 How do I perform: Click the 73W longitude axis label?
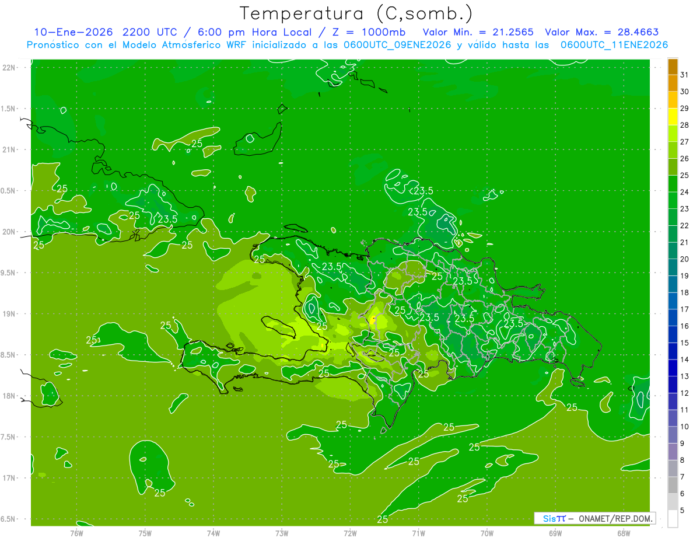(x=282, y=533)
